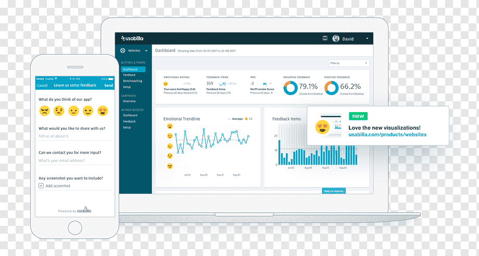Select the sad face rating on phone

tap(59, 111)
